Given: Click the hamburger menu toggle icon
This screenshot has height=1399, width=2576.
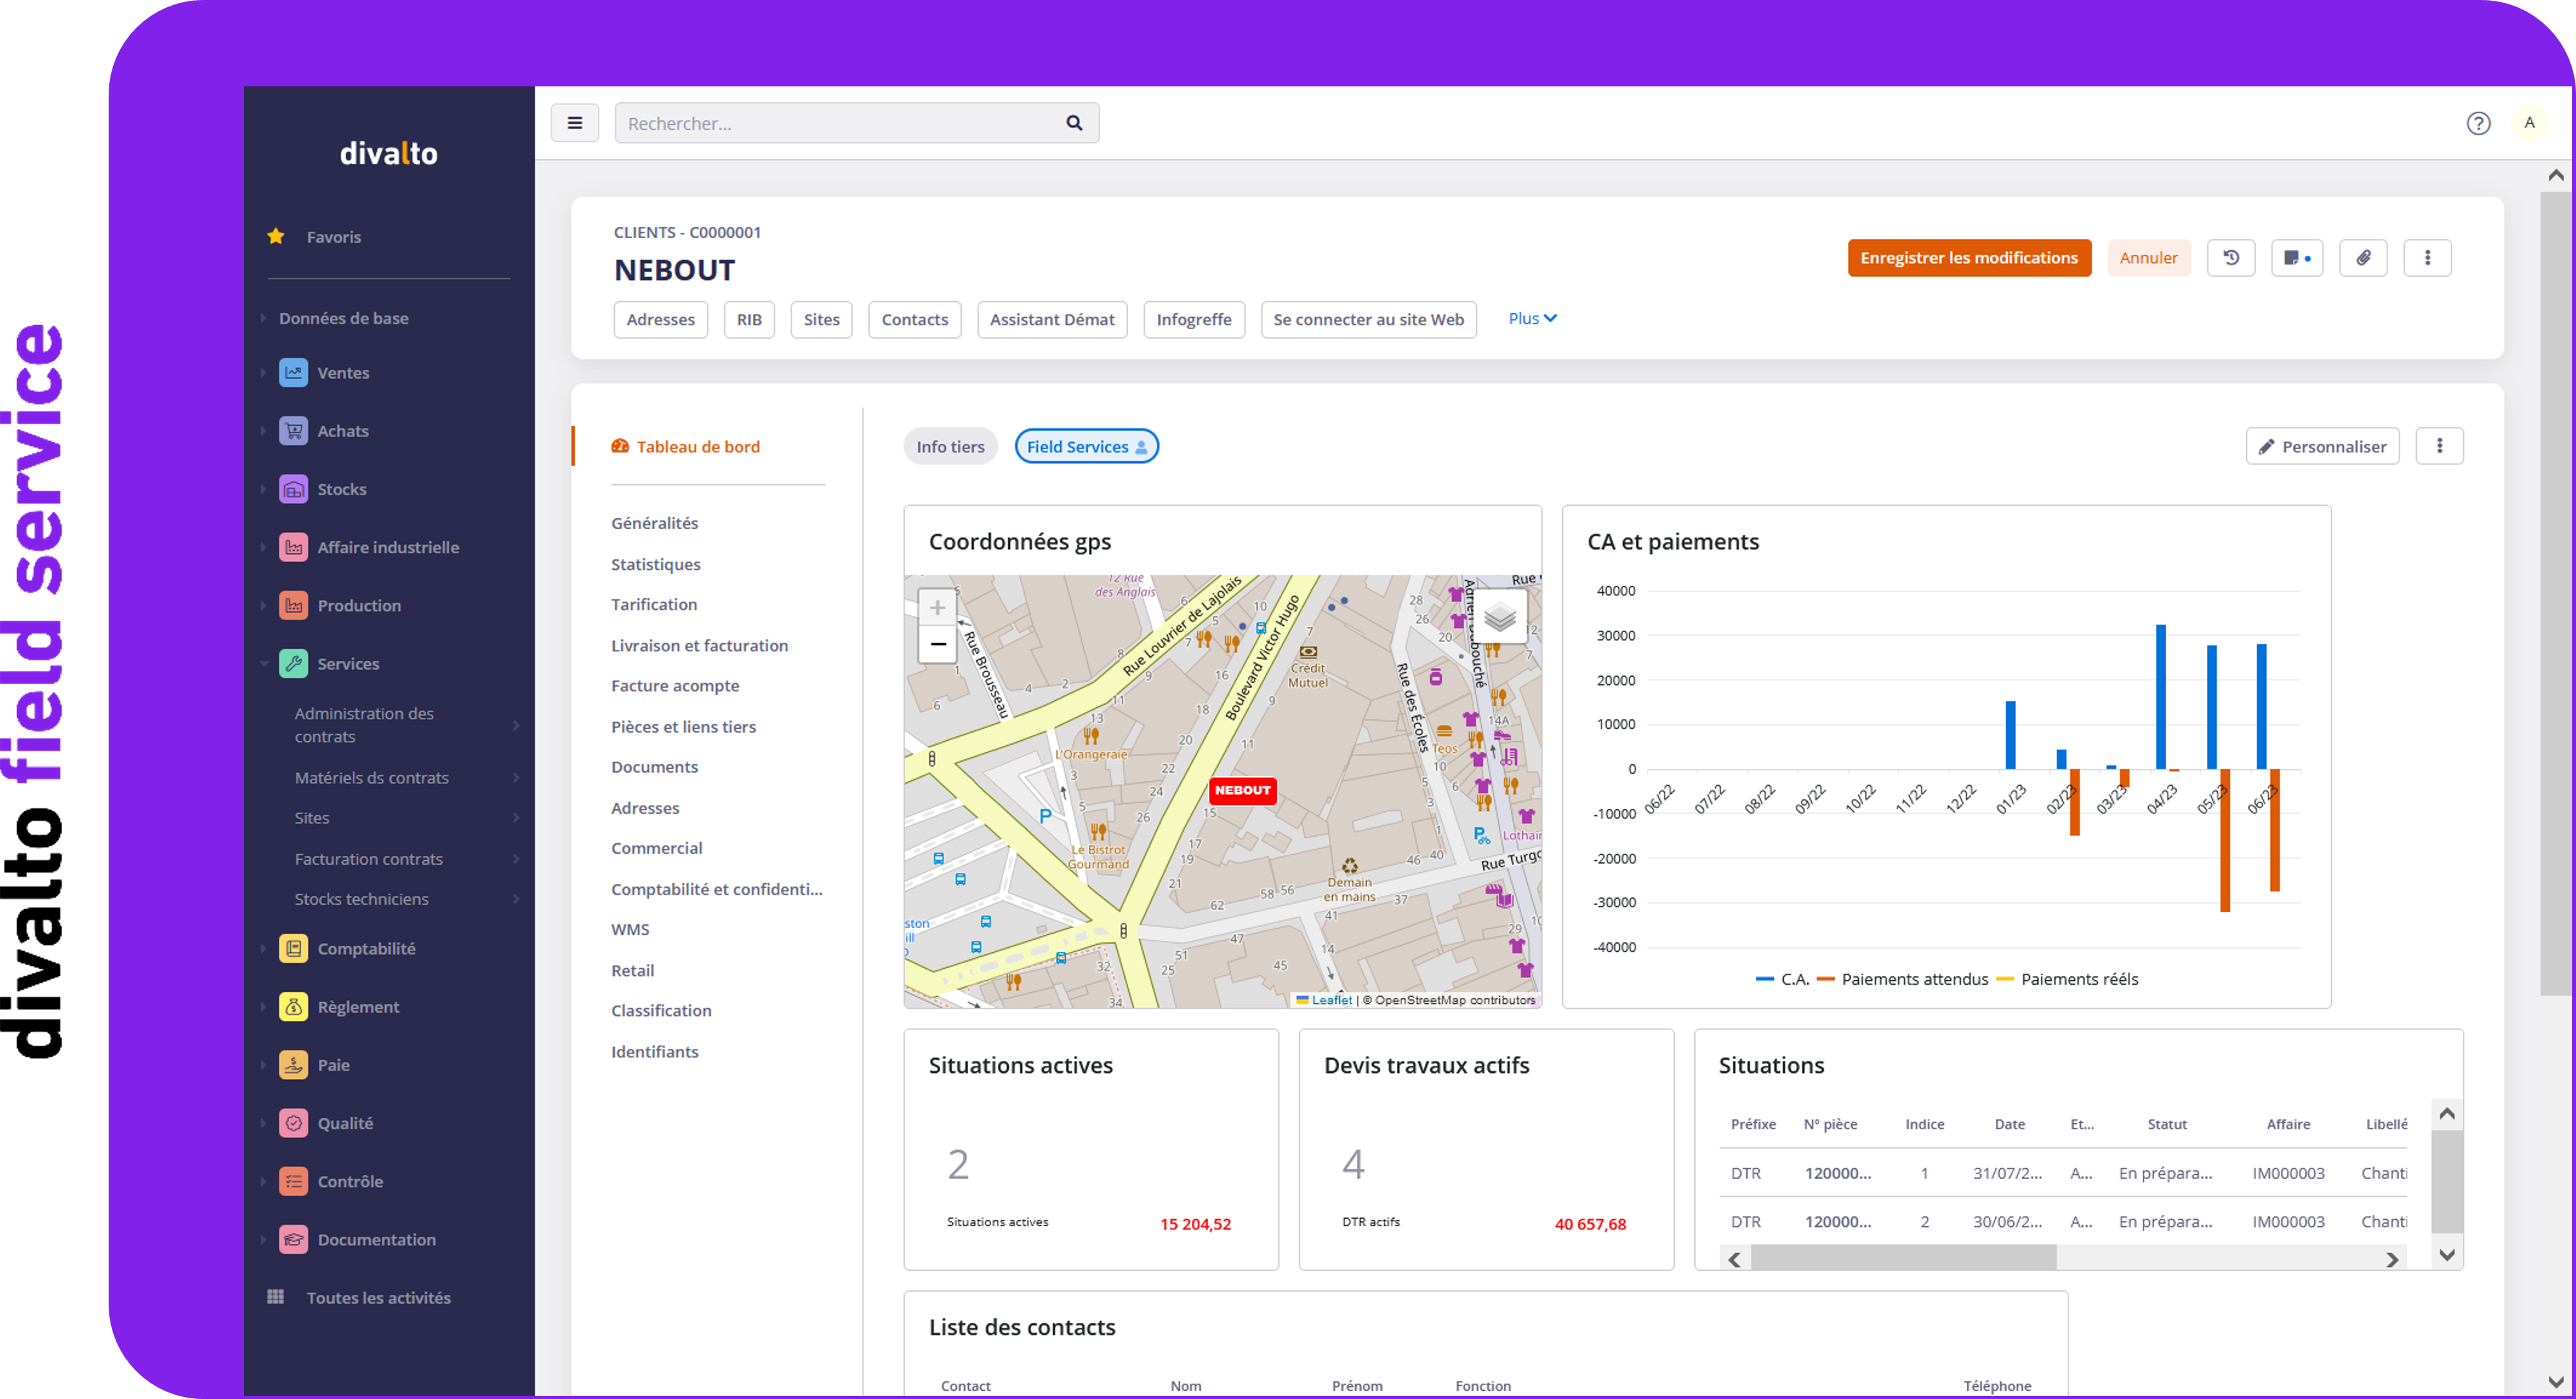Looking at the screenshot, I should coord(574,123).
